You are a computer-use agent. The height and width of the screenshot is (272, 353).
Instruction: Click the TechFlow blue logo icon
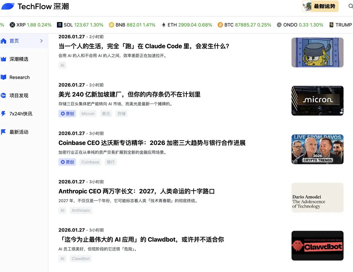click(8, 6)
